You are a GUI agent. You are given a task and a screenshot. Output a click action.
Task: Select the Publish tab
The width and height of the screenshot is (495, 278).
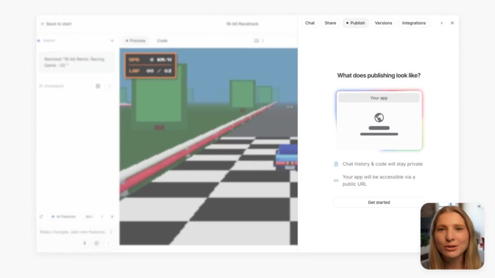pyautogui.click(x=355, y=23)
